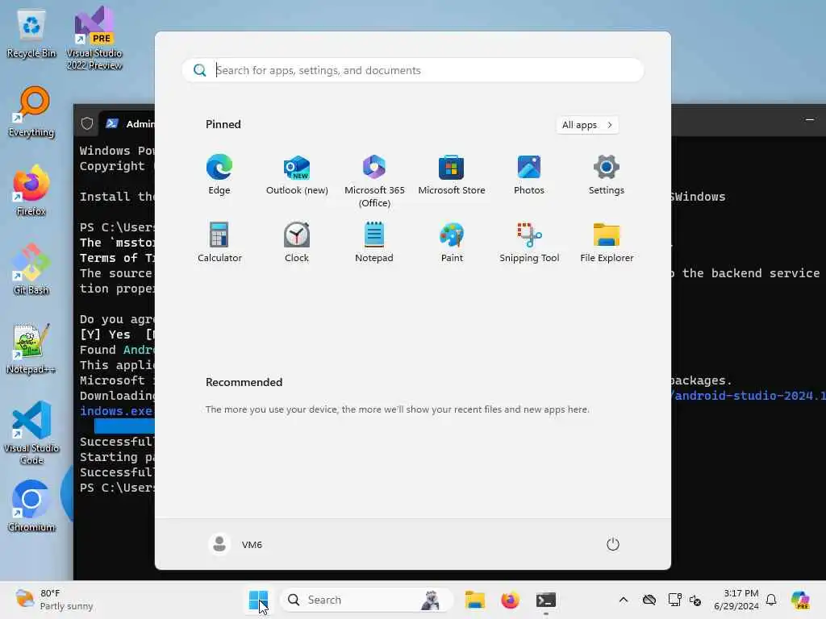Image resolution: width=826 pixels, height=619 pixels.
Task: Click the 'Recommended' heading text
Action: [x=244, y=382]
